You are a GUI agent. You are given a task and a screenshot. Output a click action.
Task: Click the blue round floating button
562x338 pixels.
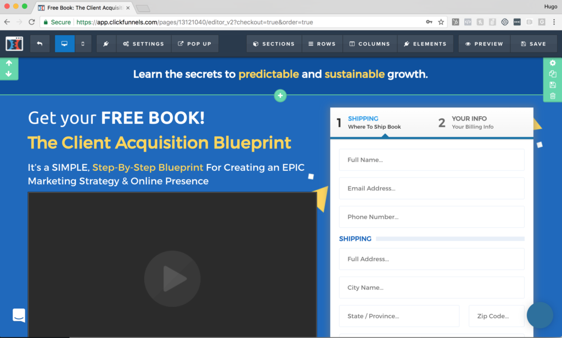click(540, 315)
